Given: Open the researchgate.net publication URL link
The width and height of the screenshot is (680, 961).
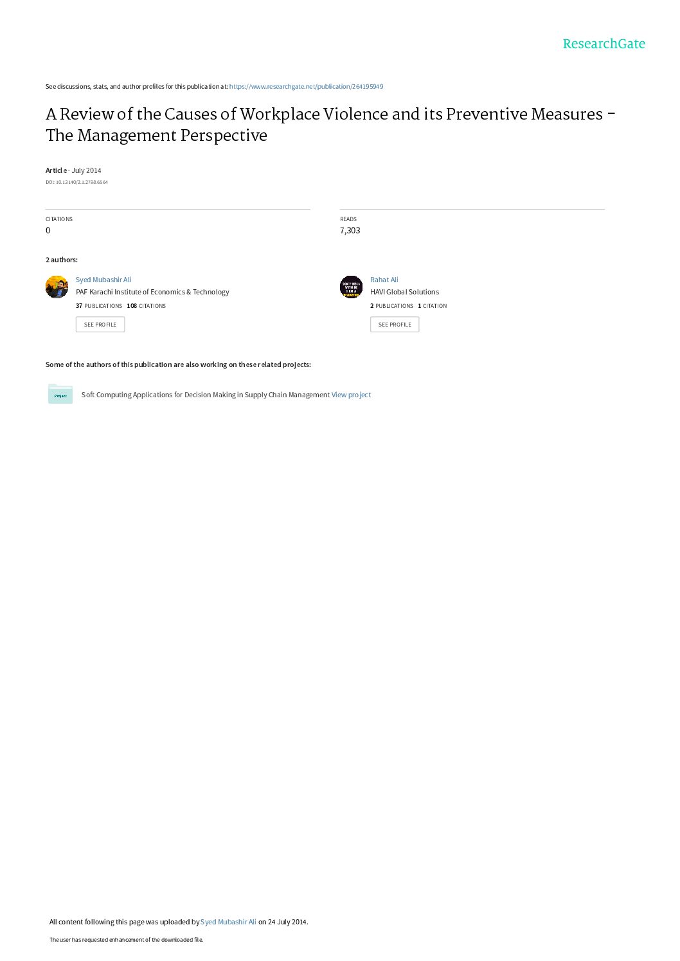Looking at the screenshot, I should point(306,86).
